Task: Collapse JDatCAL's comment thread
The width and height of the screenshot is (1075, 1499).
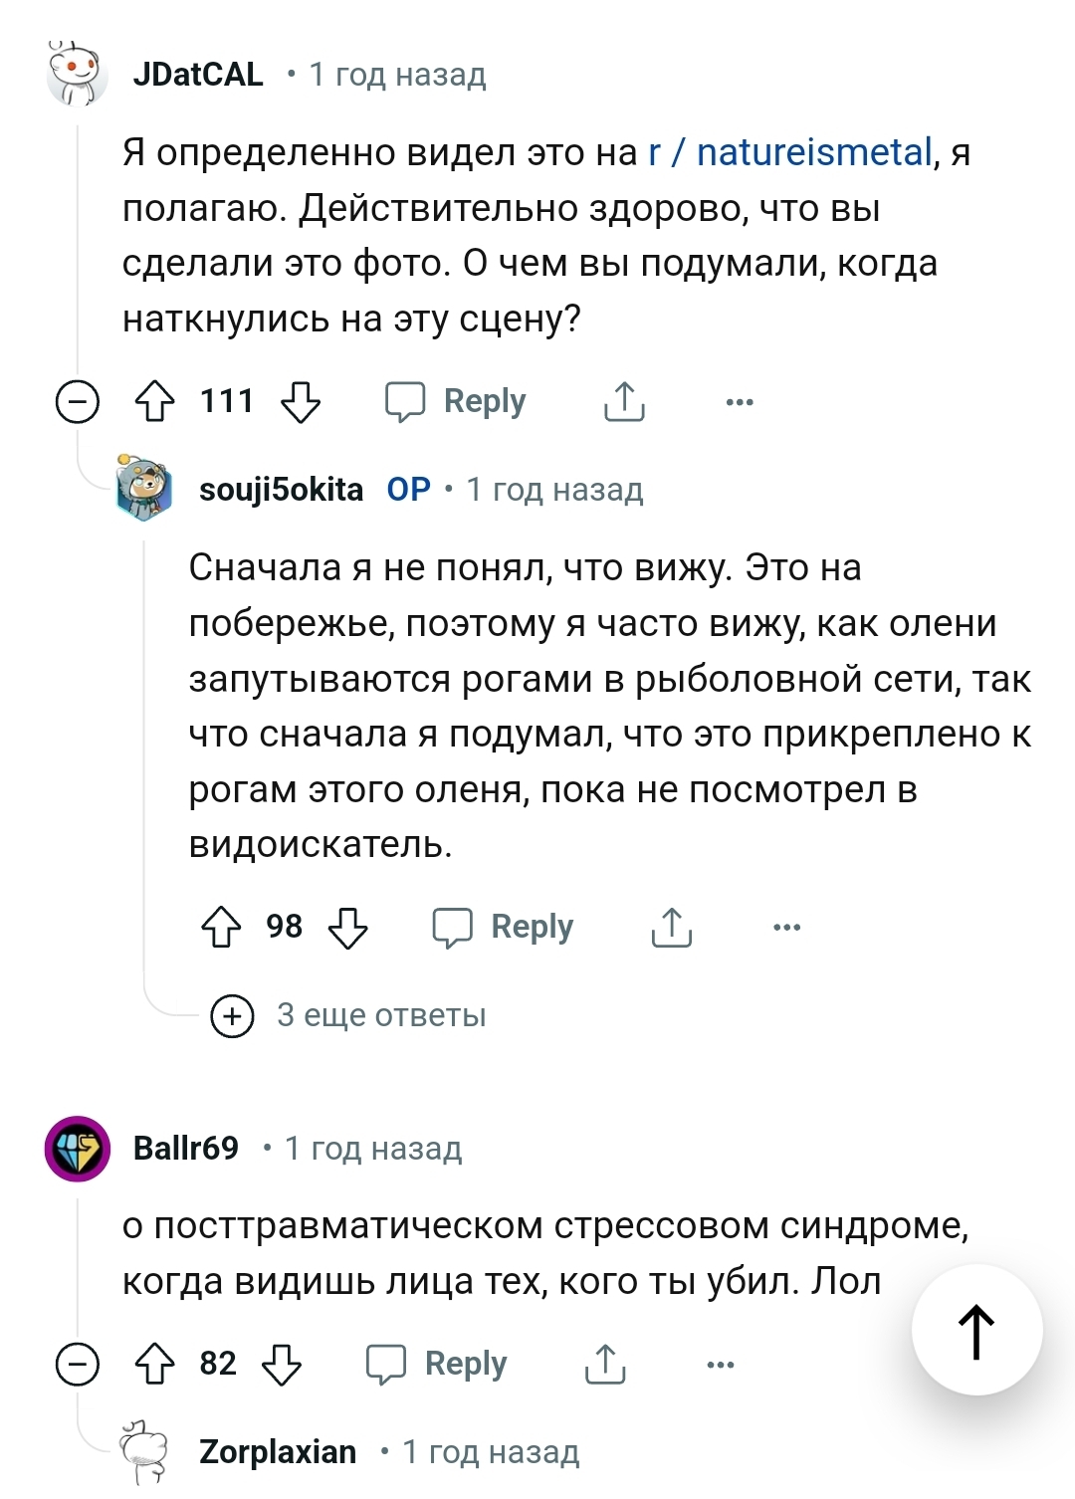Action: (x=77, y=402)
